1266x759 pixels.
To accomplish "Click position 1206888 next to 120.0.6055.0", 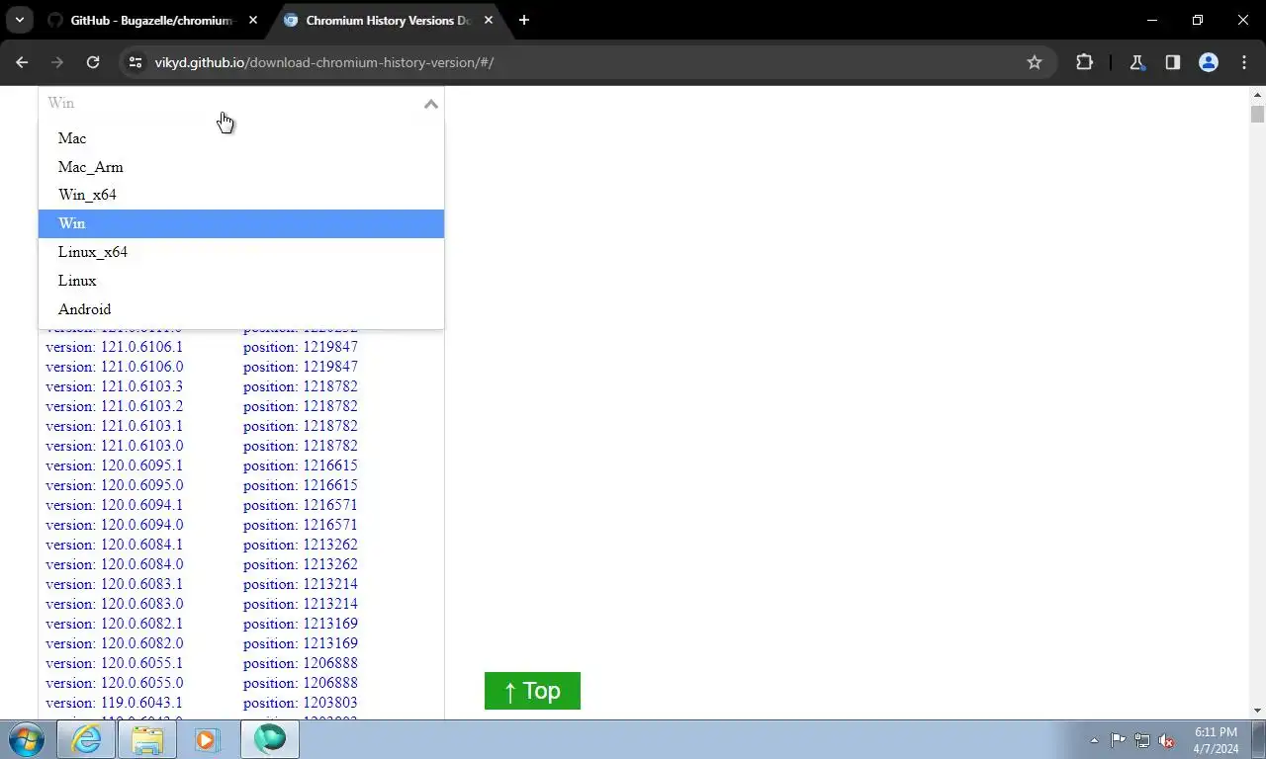I will 301,683.
